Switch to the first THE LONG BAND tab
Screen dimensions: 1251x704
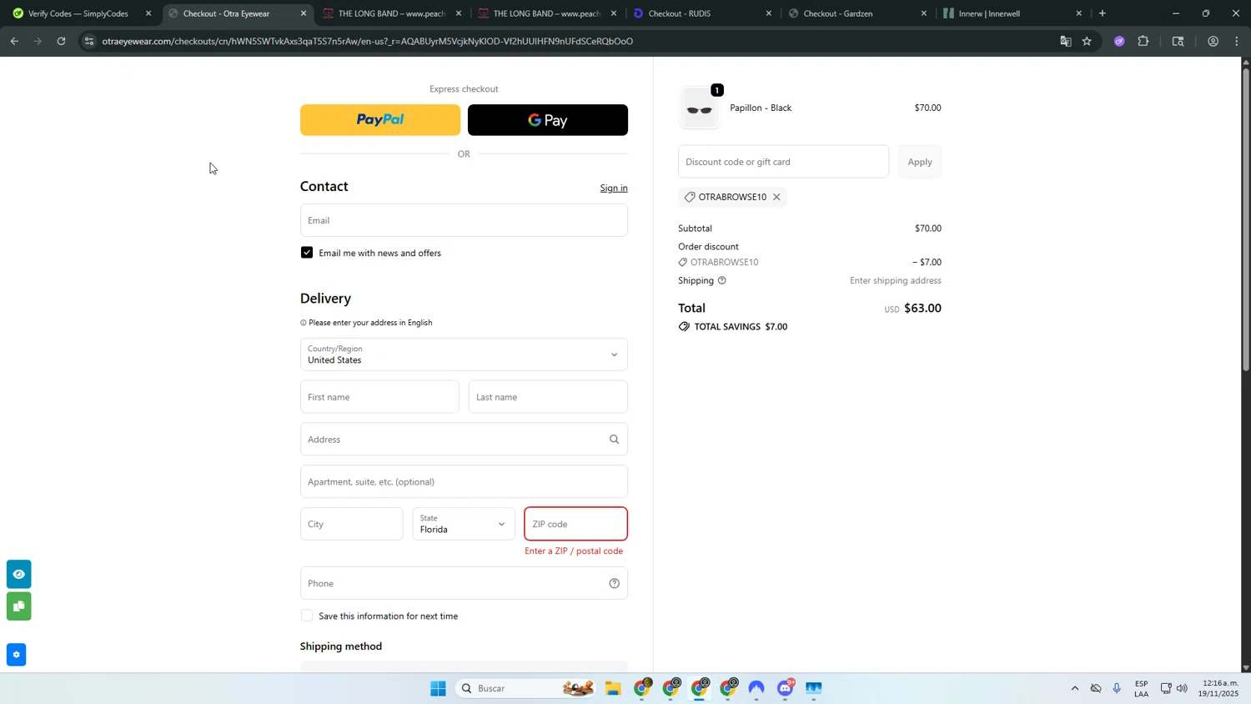click(x=391, y=13)
